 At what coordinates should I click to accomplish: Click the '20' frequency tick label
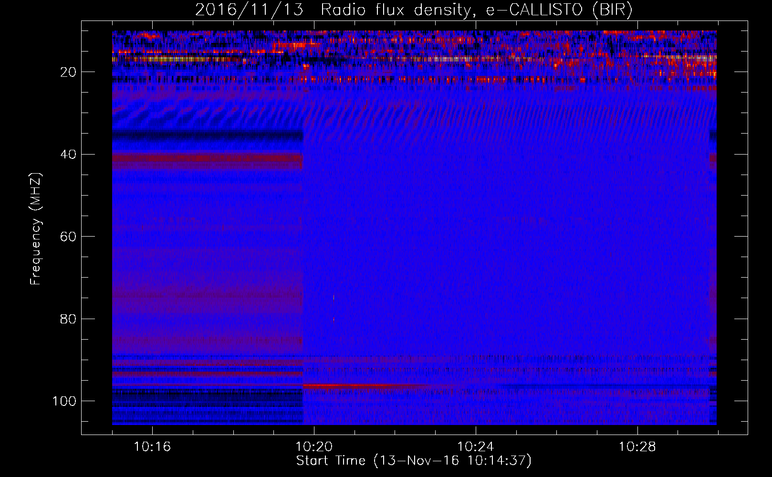point(69,72)
